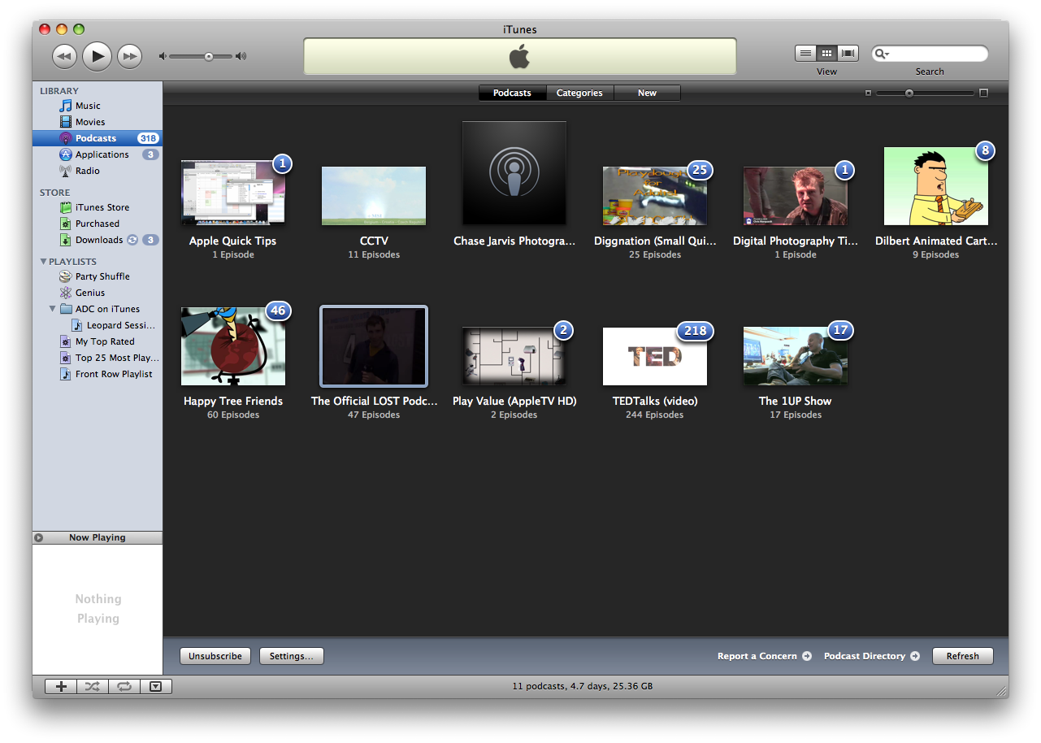
Task: Click the small artwork size icon
Action: (x=868, y=93)
